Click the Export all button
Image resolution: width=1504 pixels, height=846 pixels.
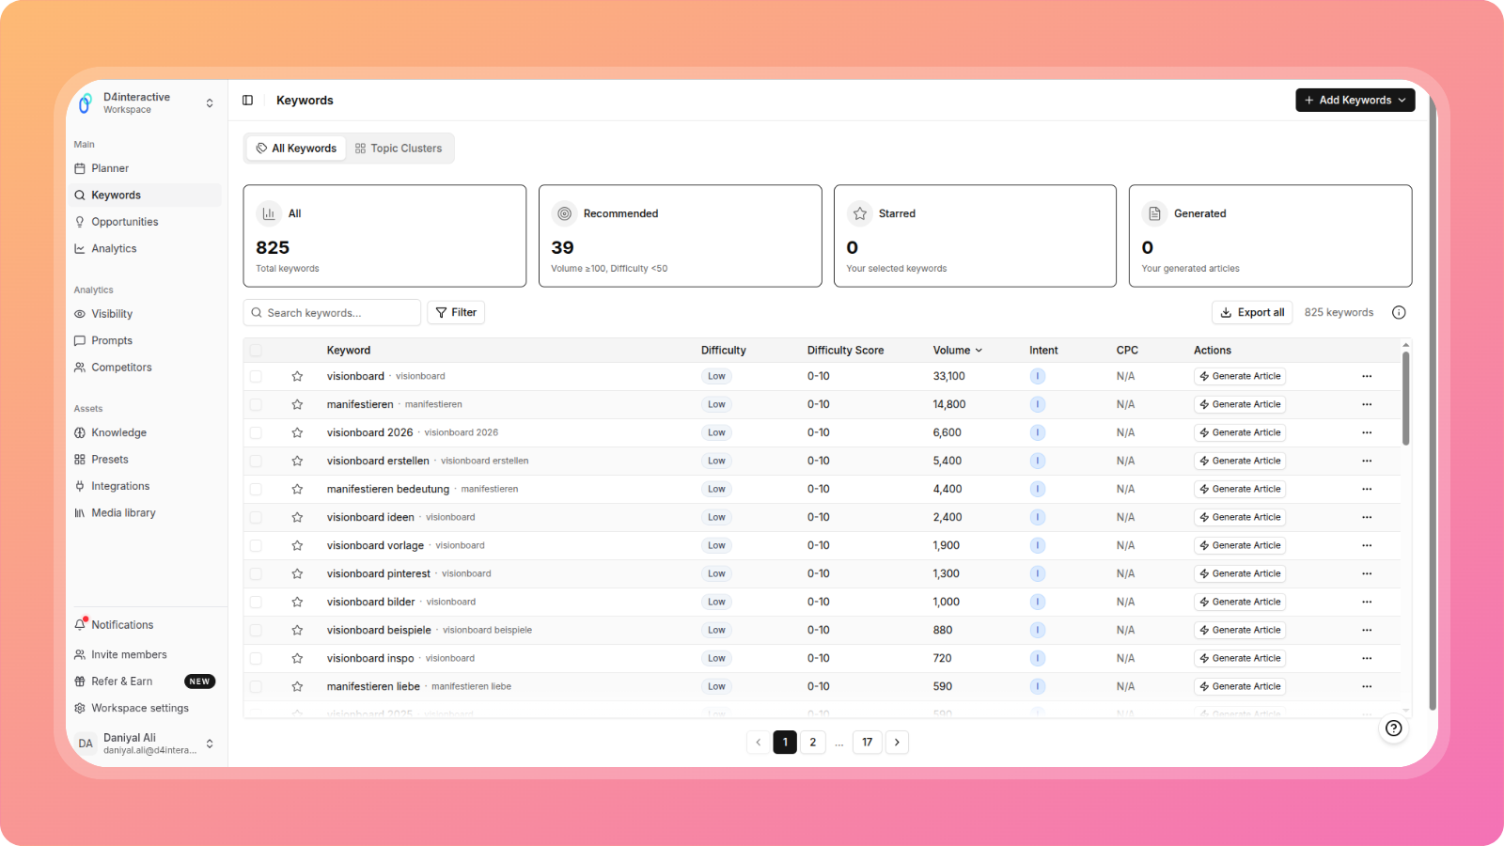[x=1252, y=313]
